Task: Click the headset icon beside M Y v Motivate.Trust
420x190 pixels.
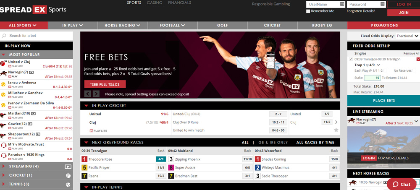Action: tap(3, 145)
